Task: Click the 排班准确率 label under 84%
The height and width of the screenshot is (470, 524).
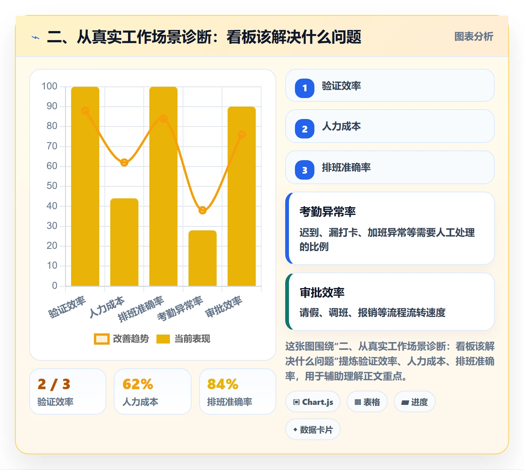Action: click(x=229, y=402)
